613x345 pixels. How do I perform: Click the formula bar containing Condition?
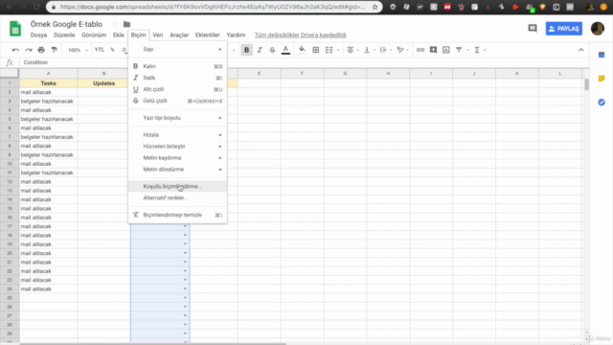(305, 62)
